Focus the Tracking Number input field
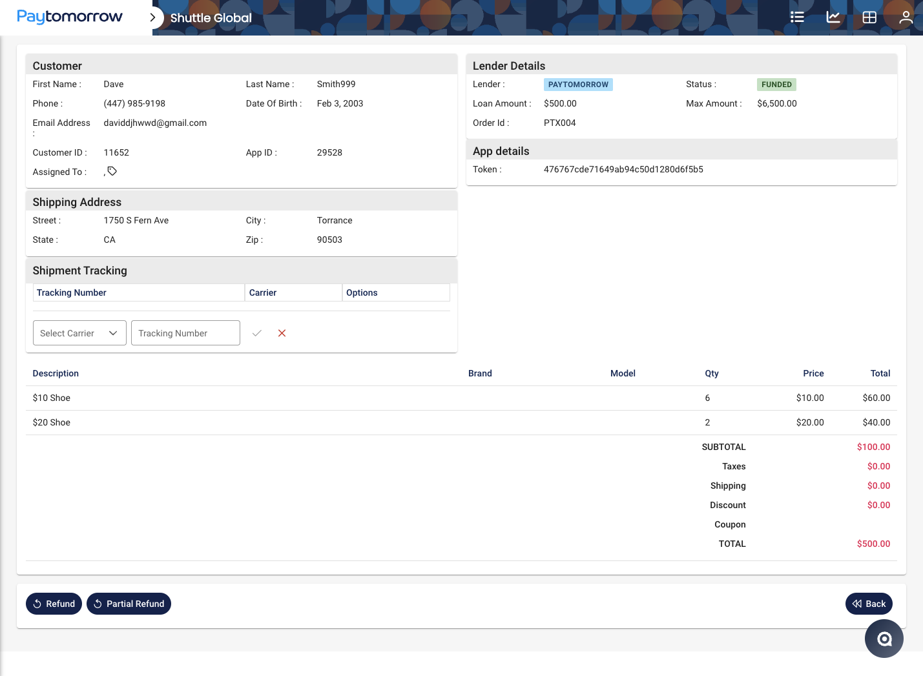This screenshot has width=923, height=676. (185, 333)
